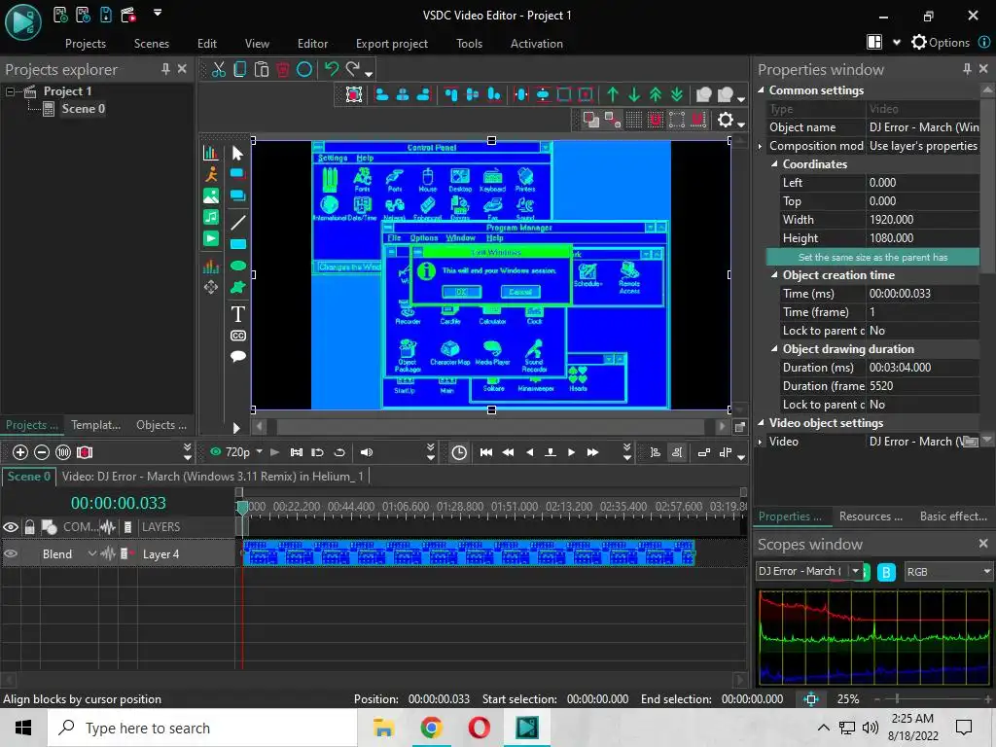Toggle the eye icon in LAYERS header
Image resolution: width=996 pixels, height=747 pixels.
(10, 527)
